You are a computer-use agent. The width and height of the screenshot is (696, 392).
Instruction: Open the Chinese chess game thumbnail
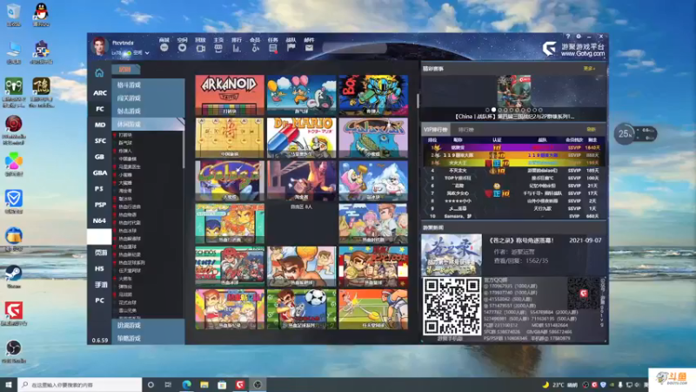click(x=230, y=138)
